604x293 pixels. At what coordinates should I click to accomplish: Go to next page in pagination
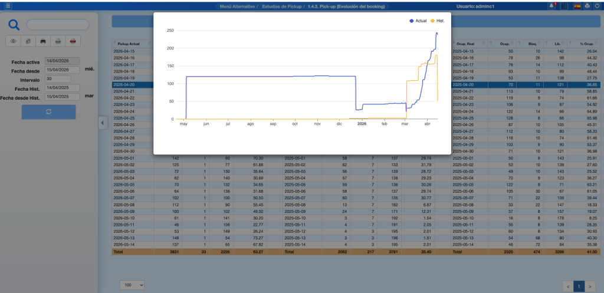pos(589,286)
